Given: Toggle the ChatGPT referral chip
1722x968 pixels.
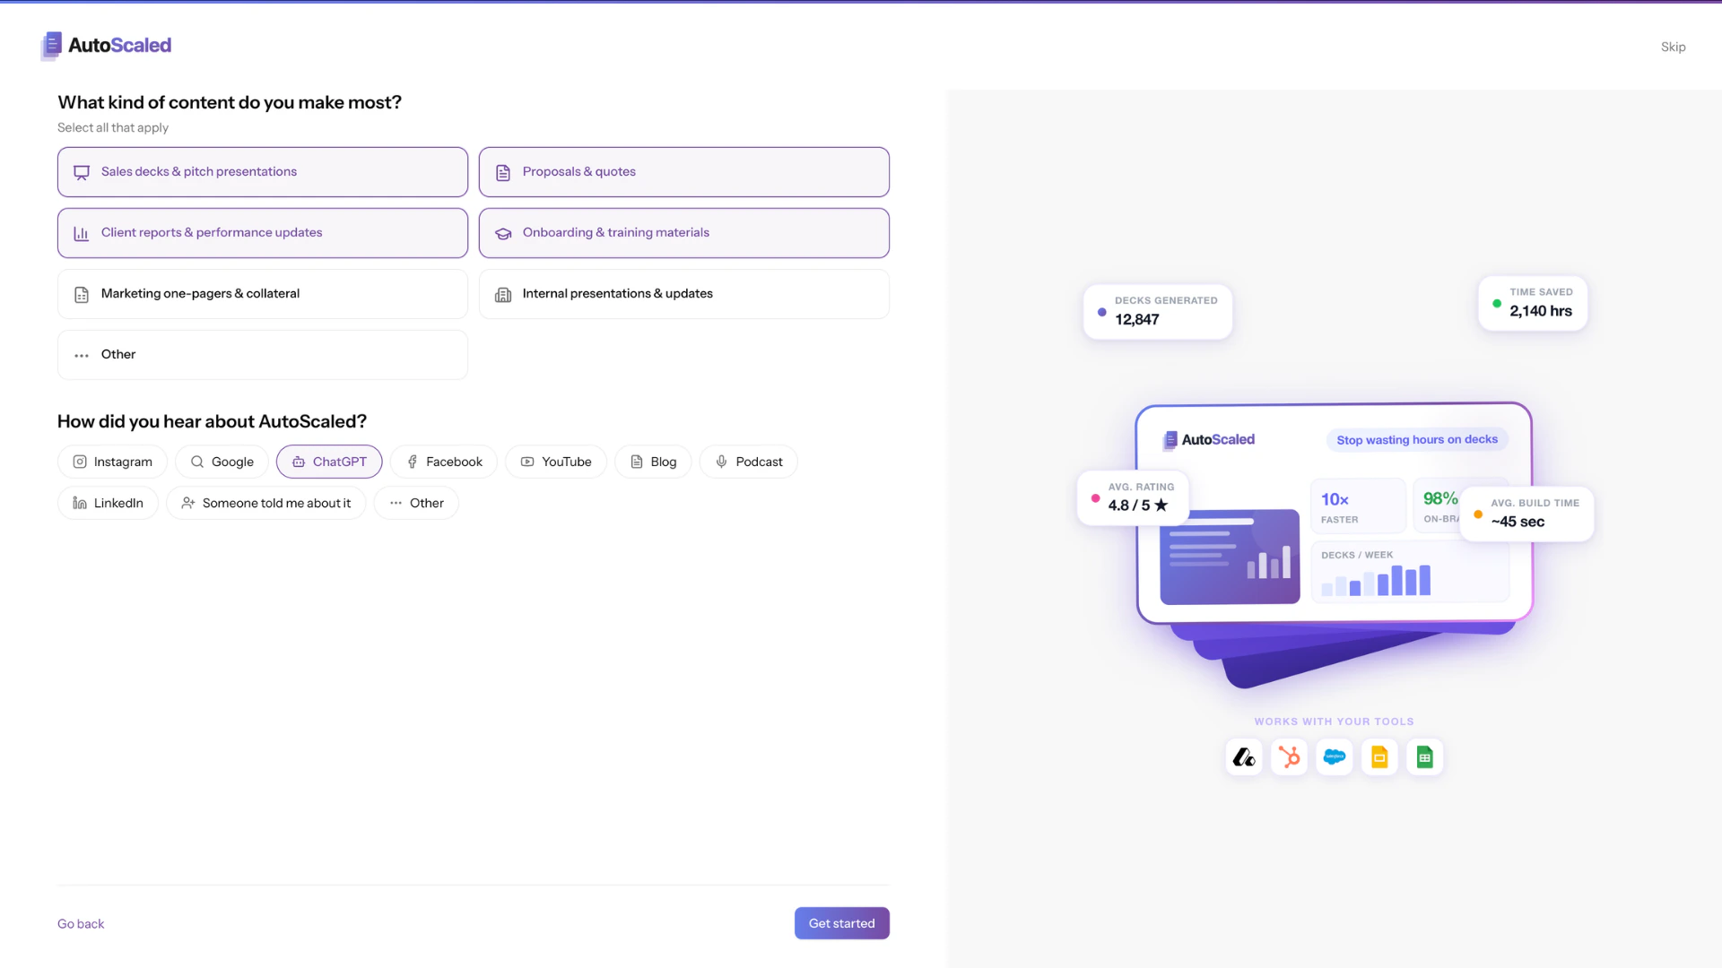Looking at the screenshot, I should 328,462.
